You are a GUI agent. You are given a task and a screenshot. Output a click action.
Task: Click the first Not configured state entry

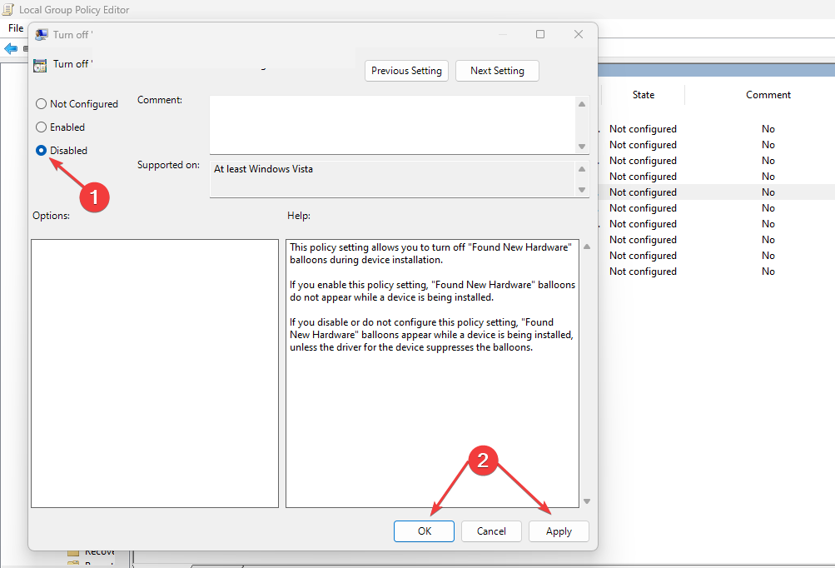[x=643, y=129]
